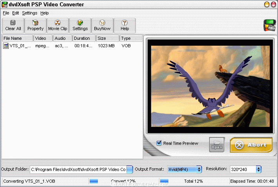Click the Output Folder path field
Image resolution: width=278 pixels, height=187 pixels.
pyautogui.click(x=78, y=169)
